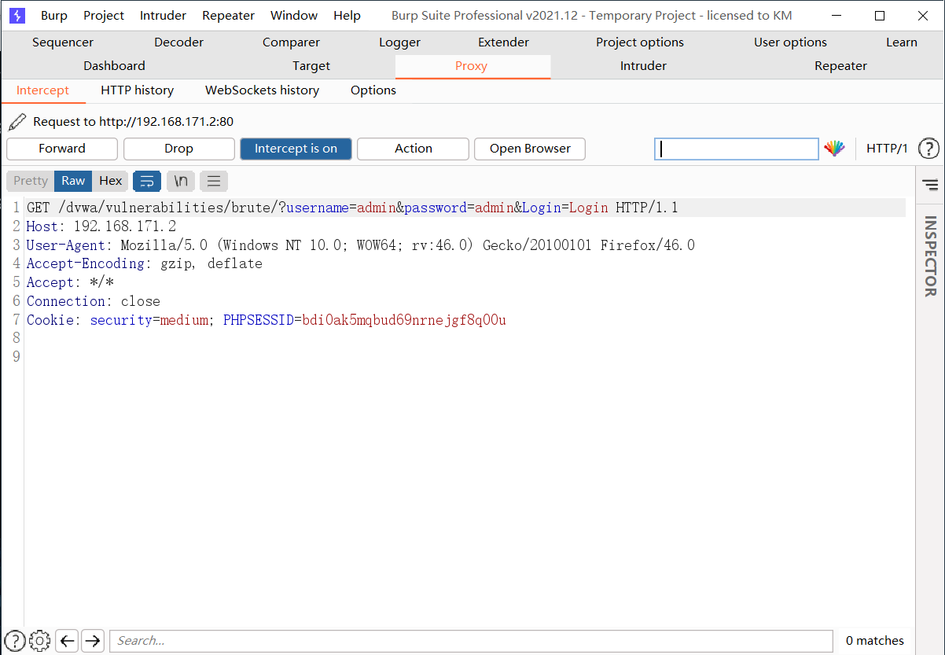Open the Repeater menu in menu bar
945x655 pixels.
228,16
